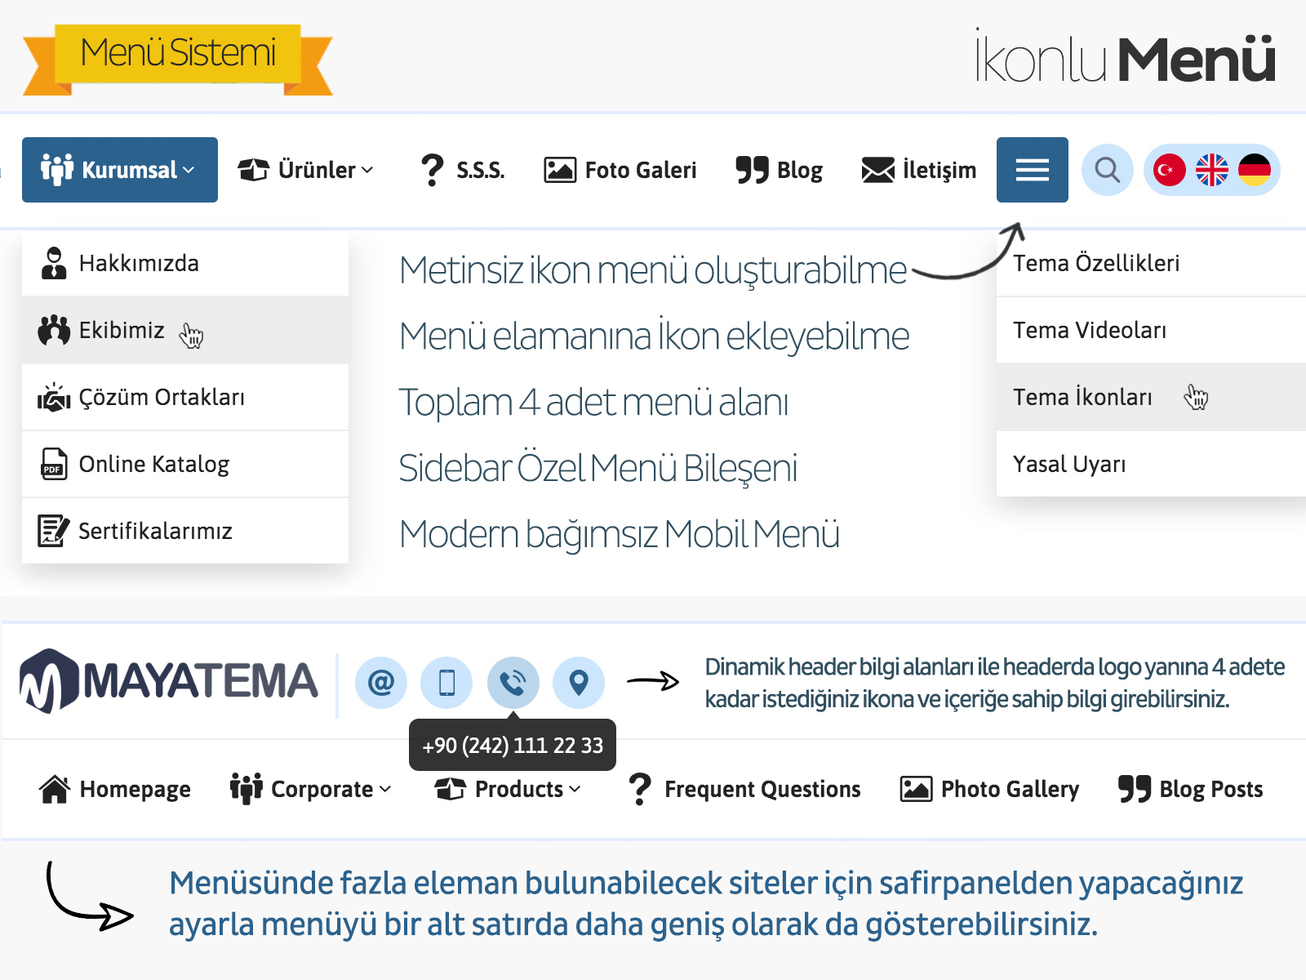Click the Corporate people icon

pos(246,789)
